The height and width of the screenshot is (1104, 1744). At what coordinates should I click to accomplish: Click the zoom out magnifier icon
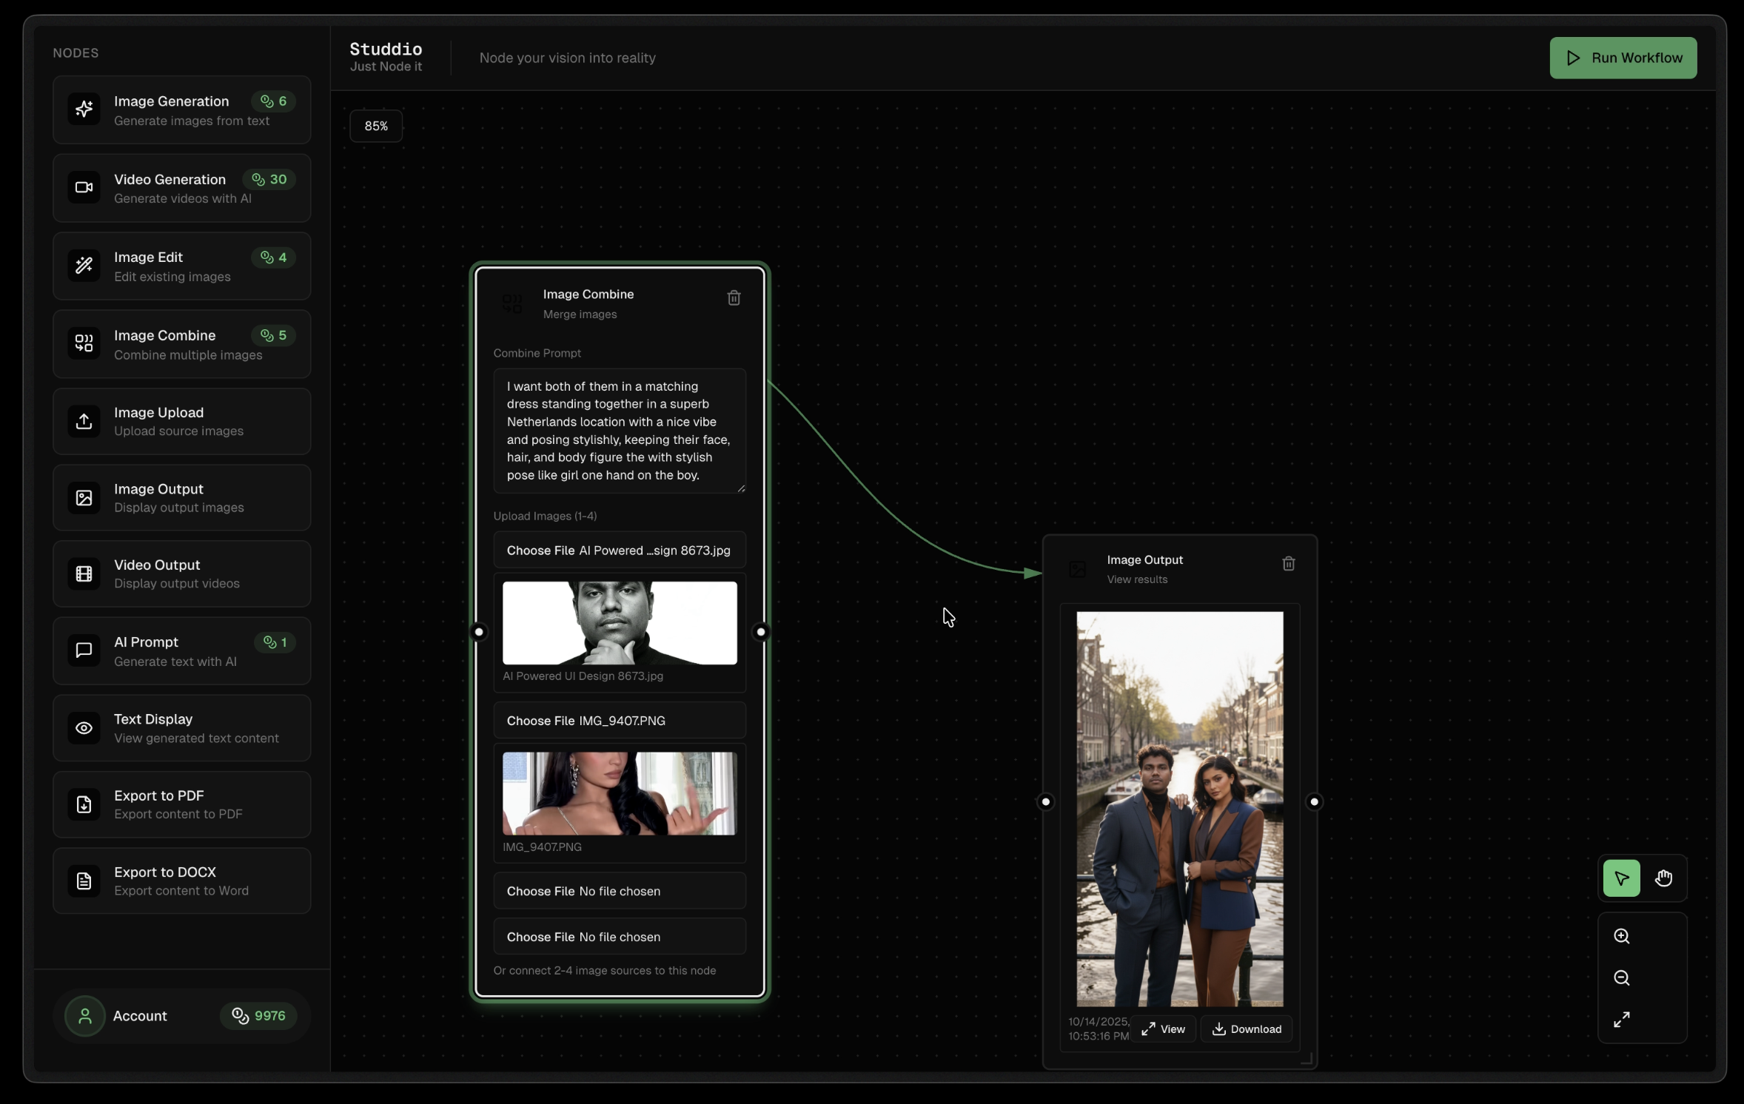[x=1621, y=977]
